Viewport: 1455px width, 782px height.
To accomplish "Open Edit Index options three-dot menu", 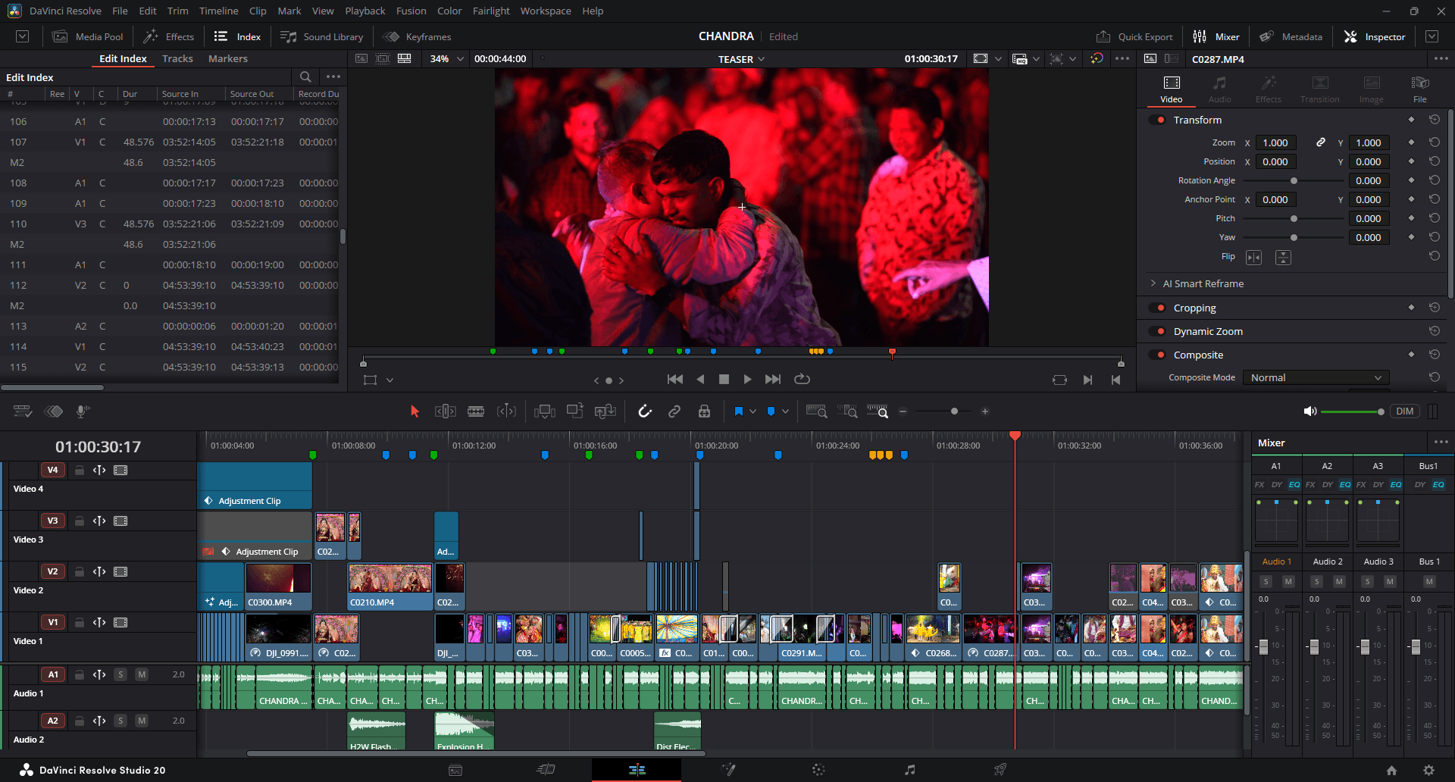I will pos(333,77).
